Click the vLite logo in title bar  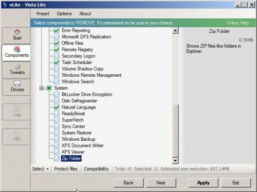pos(5,5)
